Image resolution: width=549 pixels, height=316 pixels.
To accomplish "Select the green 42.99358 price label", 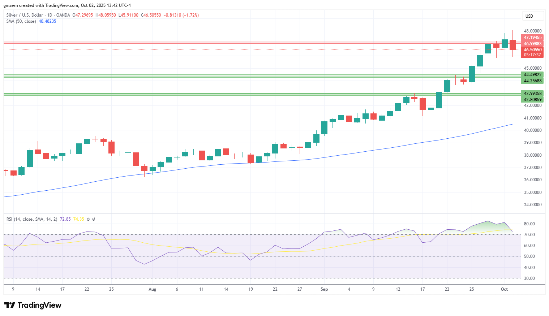I will click(x=532, y=94).
